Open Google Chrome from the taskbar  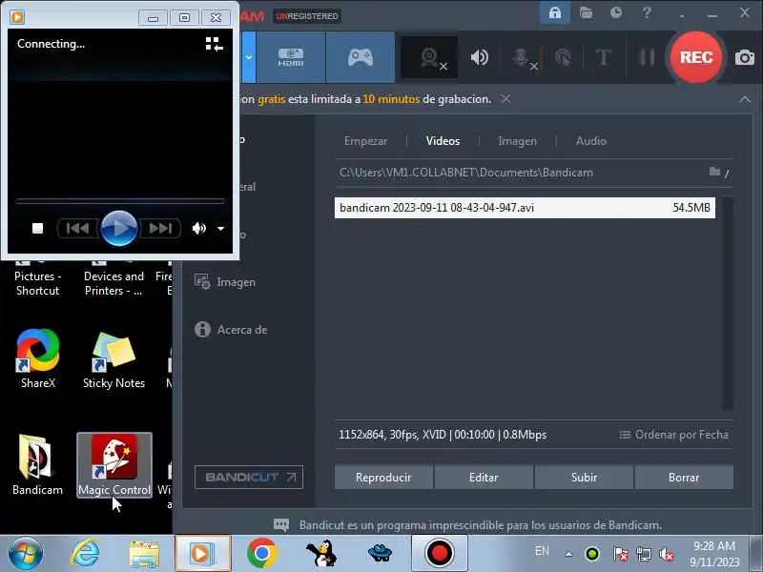coord(261,554)
